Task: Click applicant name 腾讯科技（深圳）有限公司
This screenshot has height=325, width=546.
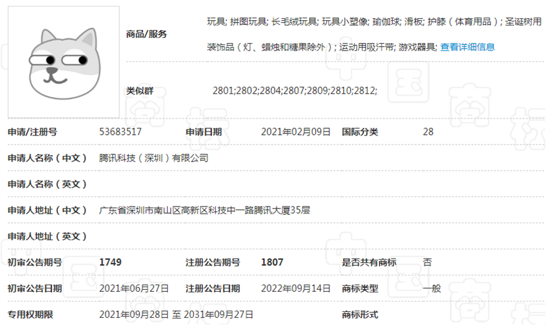Action: click(x=154, y=158)
